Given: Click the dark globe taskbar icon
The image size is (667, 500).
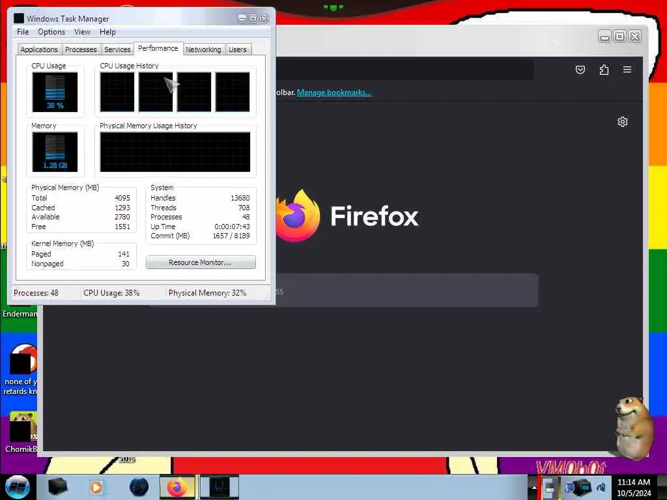Looking at the screenshot, I should (x=139, y=487).
